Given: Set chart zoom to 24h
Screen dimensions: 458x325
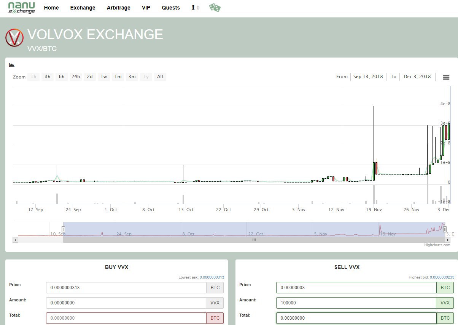Looking at the screenshot, I should click(x=76, y=77).
